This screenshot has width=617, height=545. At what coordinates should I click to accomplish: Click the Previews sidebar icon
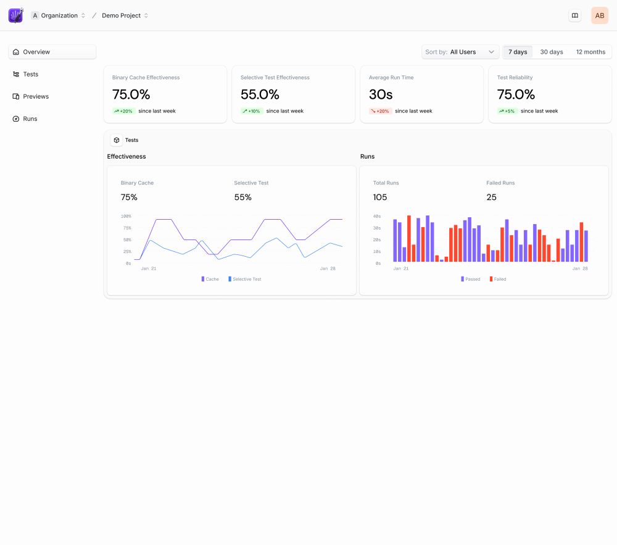coord(16,96)
